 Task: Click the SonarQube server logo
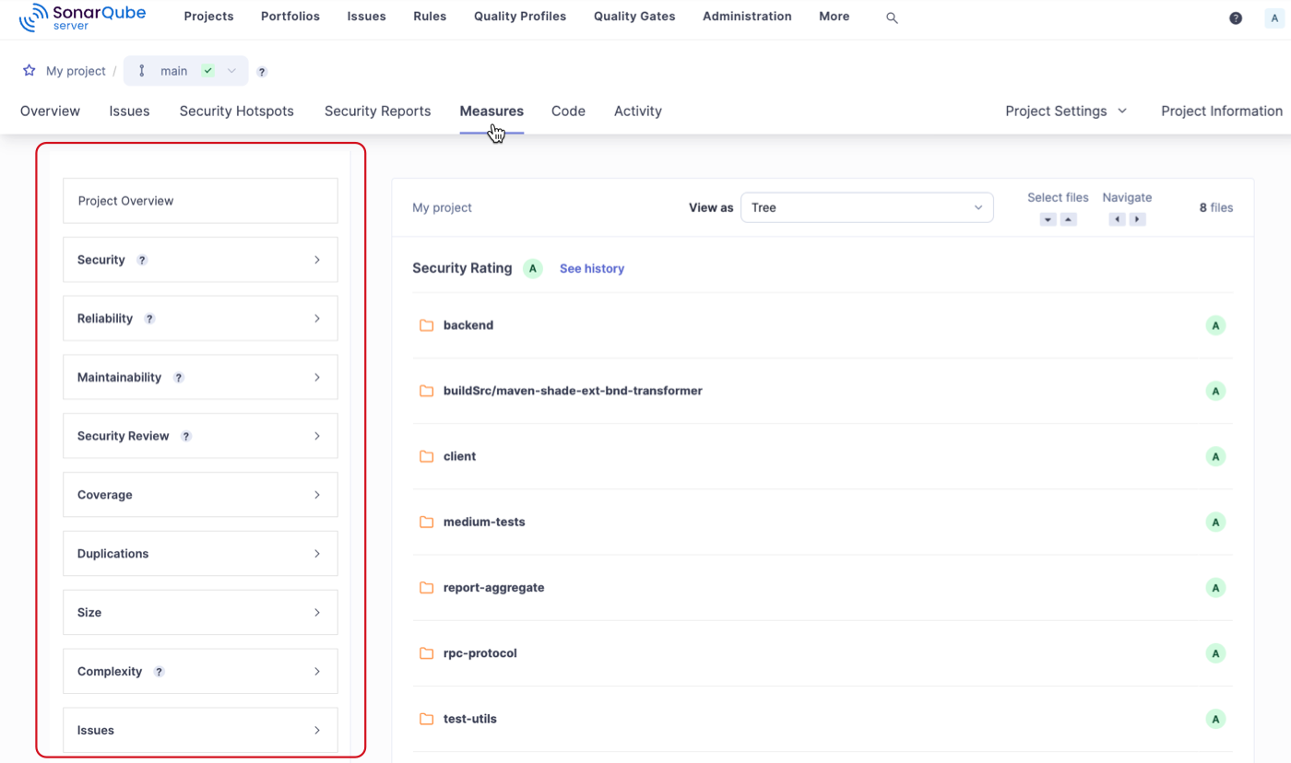(82, 16)
